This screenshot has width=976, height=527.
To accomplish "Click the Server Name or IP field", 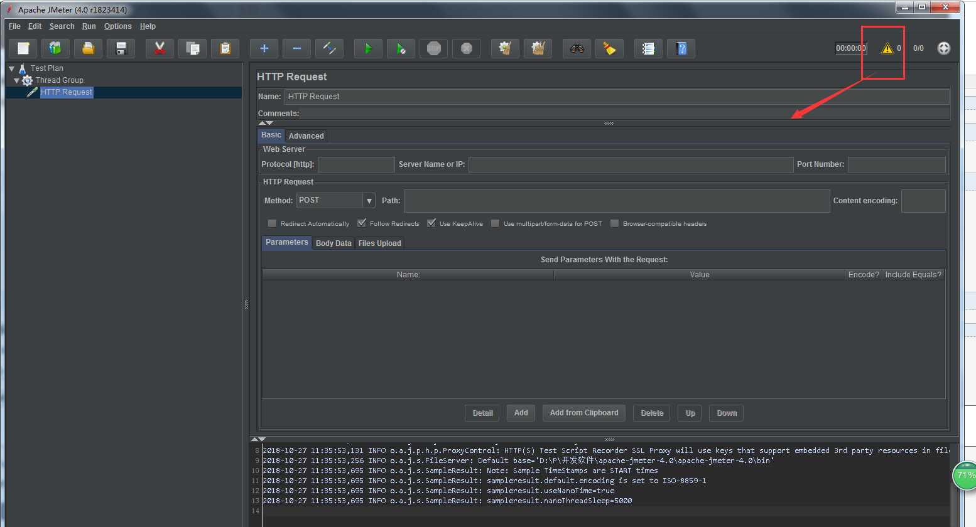I will coord(631,164).
